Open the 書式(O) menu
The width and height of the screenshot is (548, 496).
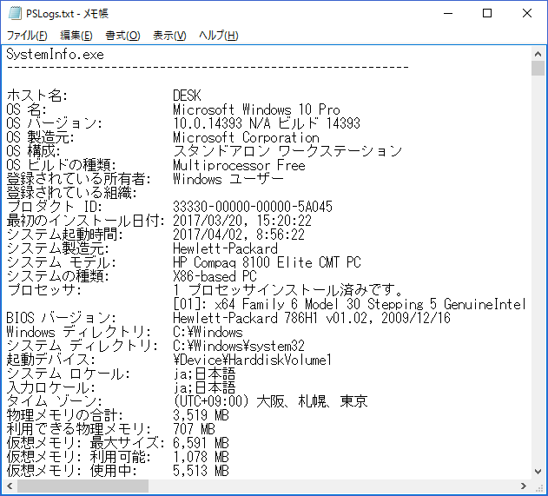[122, 36]
